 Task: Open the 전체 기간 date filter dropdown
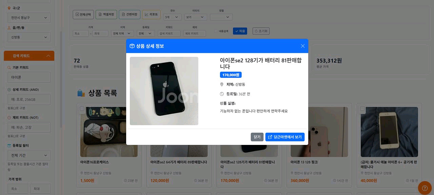(x=29, y=155)
